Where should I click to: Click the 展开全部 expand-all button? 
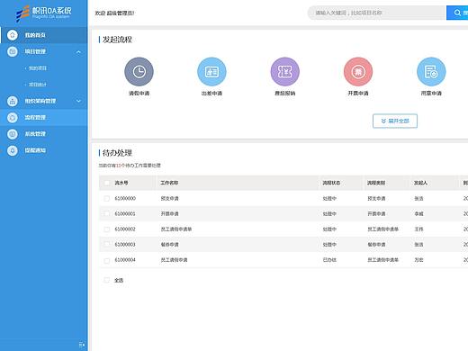(395, 121)
